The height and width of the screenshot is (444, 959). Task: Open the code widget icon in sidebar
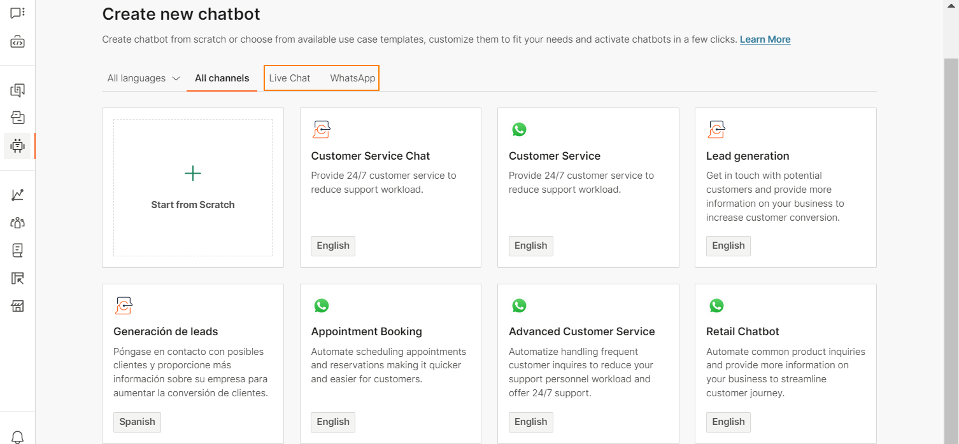click(x=17, y=43)
